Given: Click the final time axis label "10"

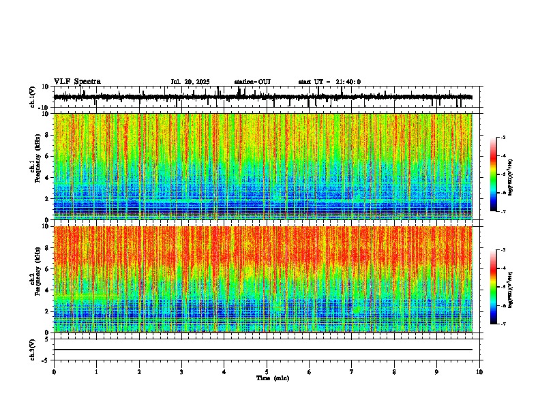Looking at the screenshot, I should [x=479, y=372].
